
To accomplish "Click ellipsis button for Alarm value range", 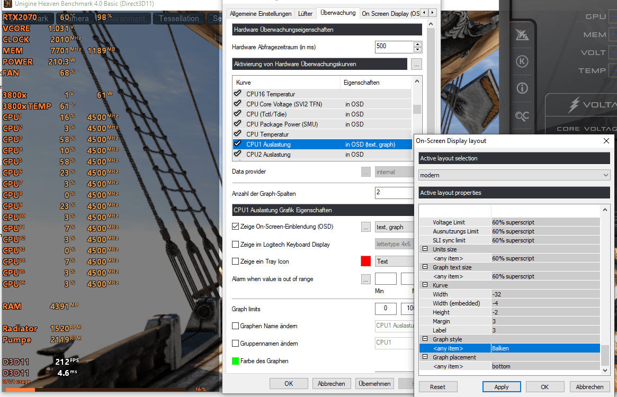I will coord(366,279).
